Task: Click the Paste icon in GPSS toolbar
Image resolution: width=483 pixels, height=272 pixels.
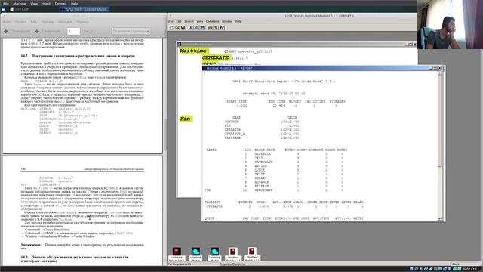Action: pyautogui.click(x=202, y=28)
